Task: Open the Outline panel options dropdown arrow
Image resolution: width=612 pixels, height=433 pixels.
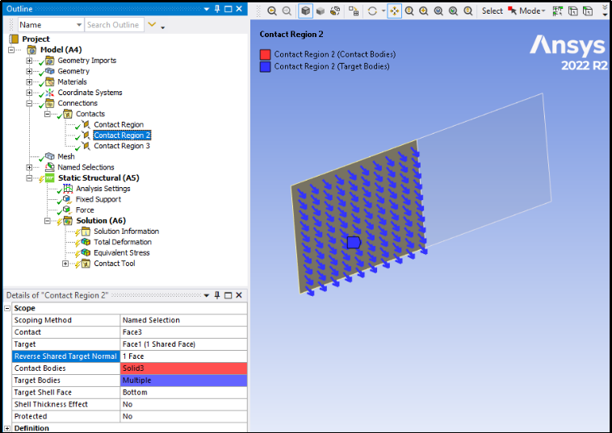Action: click(207, 9)
